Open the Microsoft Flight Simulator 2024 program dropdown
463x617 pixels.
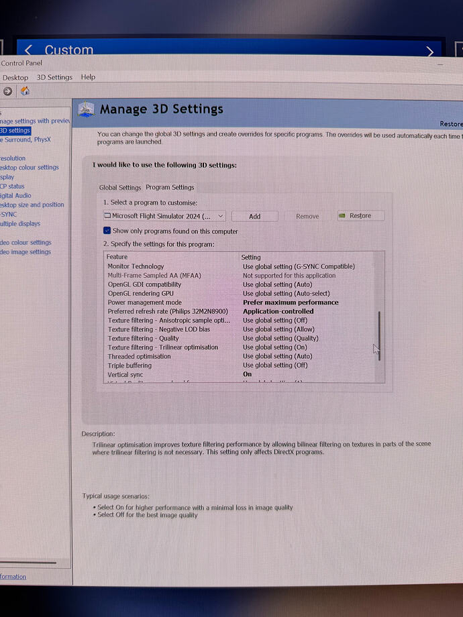tap(164, 216)
